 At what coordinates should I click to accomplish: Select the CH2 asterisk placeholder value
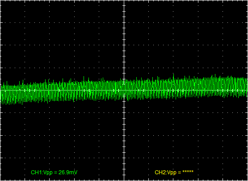(x=188, y=172)
